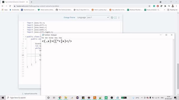Viewport: 179px width, 100px height.
Task: Open the Windows Start menu
Action: (x=3, y=97)
